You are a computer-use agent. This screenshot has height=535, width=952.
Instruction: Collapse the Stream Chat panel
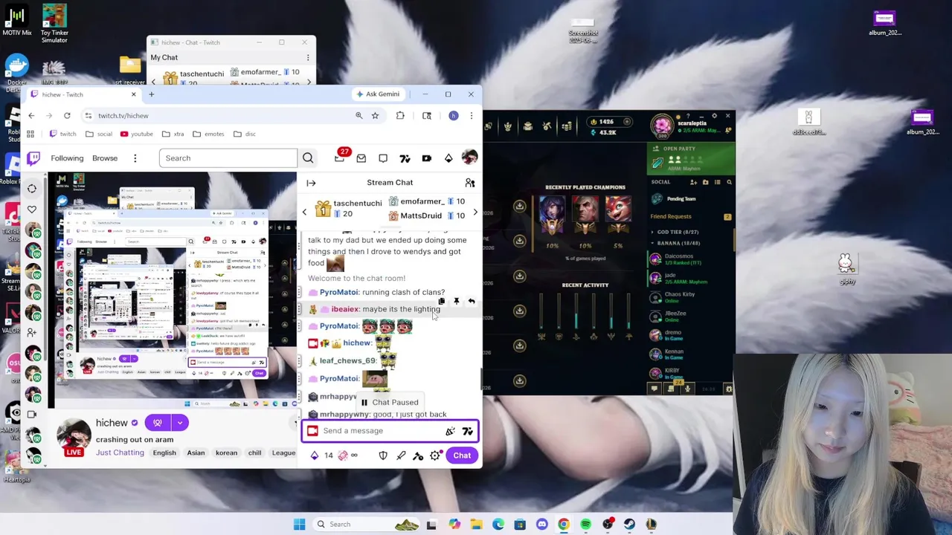[311, 183]
